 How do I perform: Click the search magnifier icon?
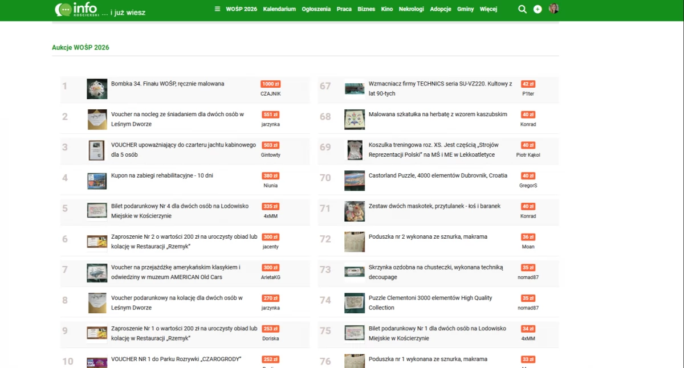tap(522, 9)
